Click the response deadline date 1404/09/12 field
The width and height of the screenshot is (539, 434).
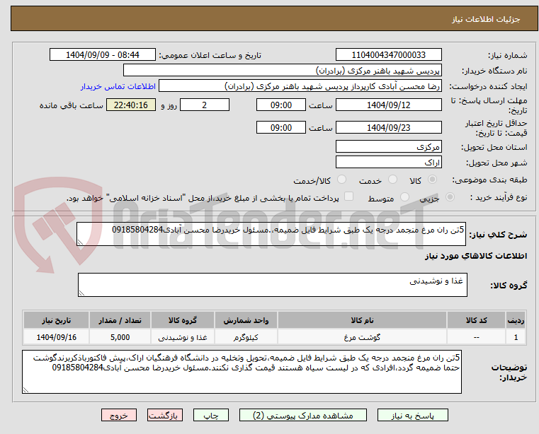(x=388, y=105)
